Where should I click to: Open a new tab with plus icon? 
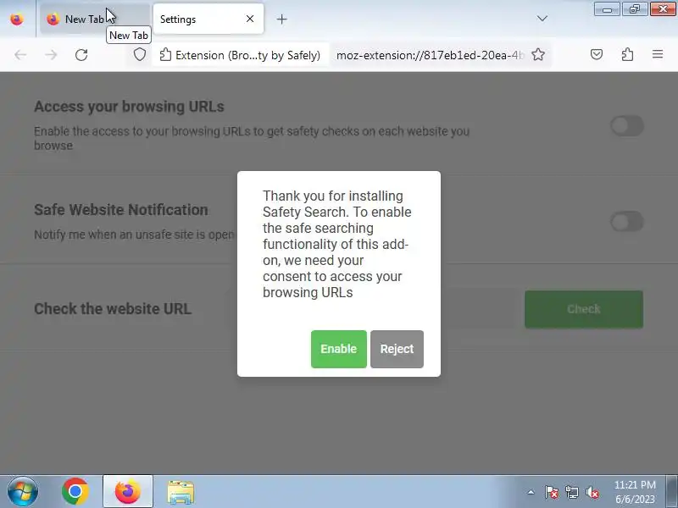point(282,19)
